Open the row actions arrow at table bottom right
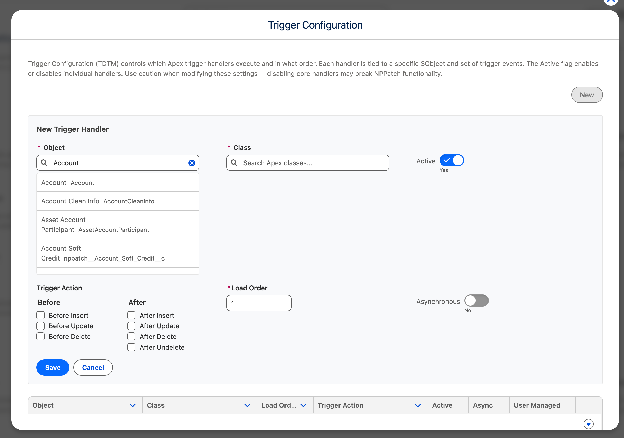The height and width of the screenshot is (438, 624). 589,424
